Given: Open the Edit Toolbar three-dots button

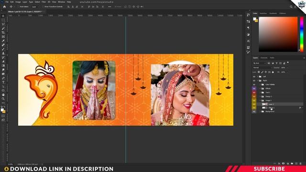Looking at the screenshot, I should pyautogui.click(x=3, y=103).
